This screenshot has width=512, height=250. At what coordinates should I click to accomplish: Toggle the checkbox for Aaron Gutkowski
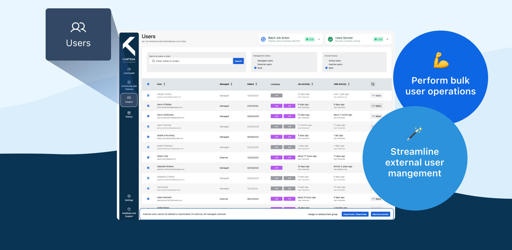point(148,116)
